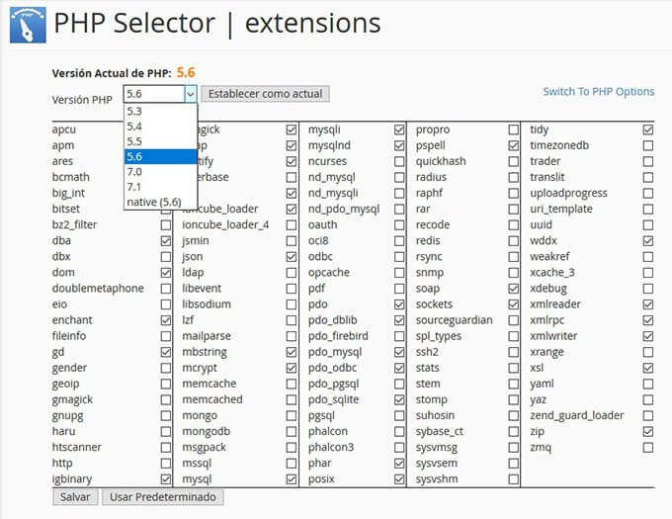The height and width of the screenshot is (519, 672).
Task: Click the Salvar button
Action: [75, 497]
